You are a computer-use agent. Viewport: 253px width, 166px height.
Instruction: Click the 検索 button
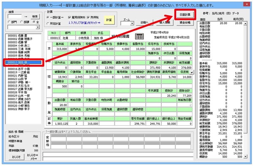(35, 16)
